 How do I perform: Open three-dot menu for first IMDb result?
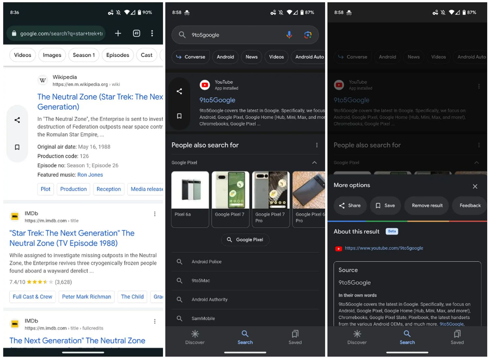[155, 214]
